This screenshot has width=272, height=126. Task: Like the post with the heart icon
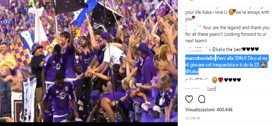189,99
